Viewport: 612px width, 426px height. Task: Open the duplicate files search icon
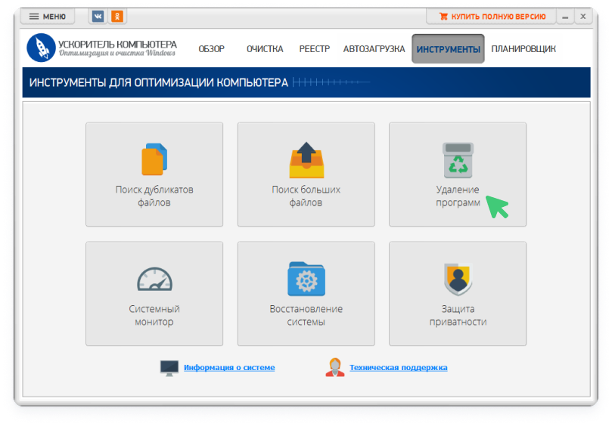(154, 159)
